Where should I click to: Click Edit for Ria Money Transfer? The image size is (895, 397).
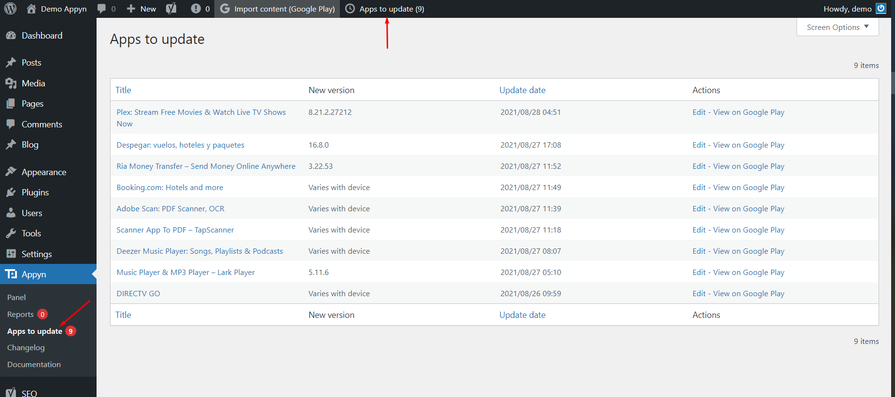(699, 166)
